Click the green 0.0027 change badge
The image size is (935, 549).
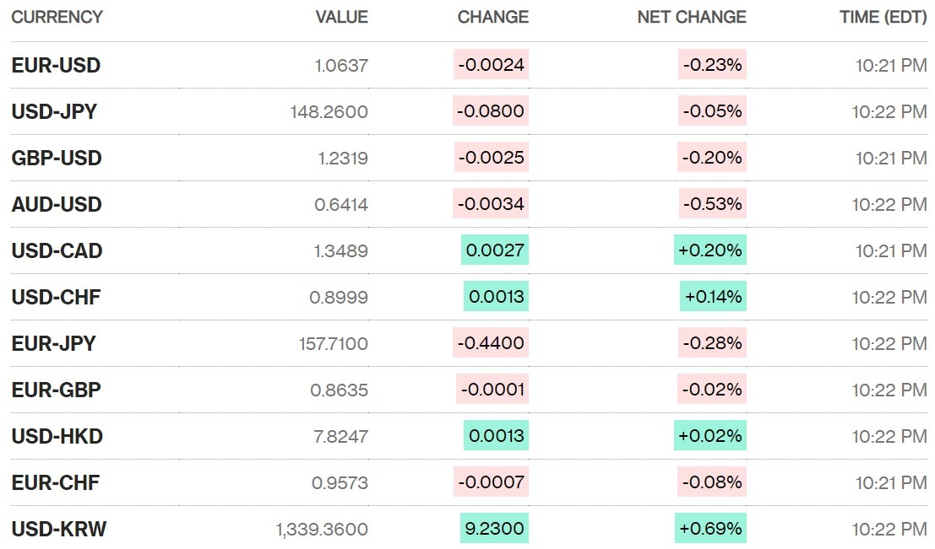pos(495,250)
